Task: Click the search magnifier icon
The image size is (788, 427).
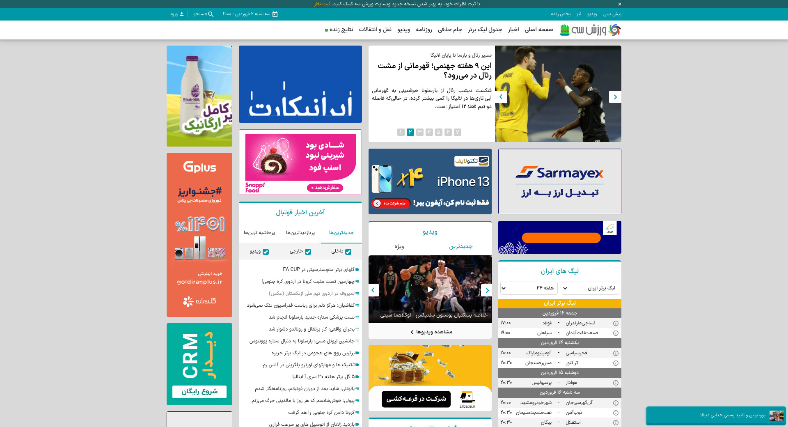Action: click(211, 14)
